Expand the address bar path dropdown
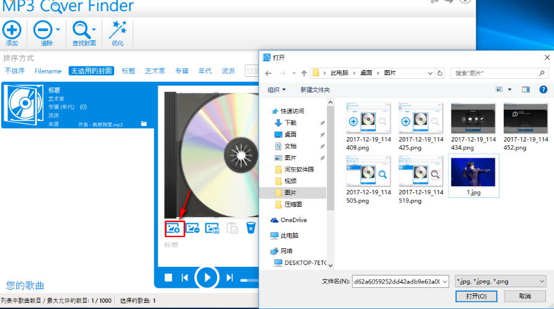554x309 pixels. click(430, 73)
